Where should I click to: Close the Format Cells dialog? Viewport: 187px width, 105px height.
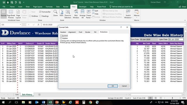tap(127, 27)
